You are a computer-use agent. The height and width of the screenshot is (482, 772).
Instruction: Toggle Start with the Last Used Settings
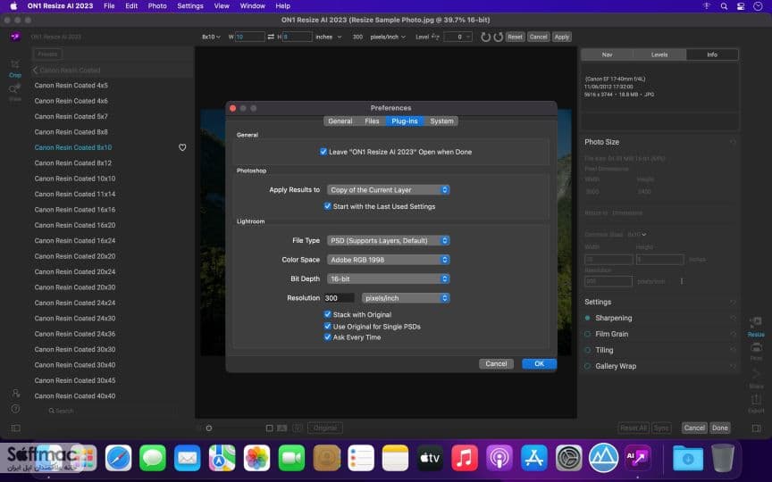pos(327,206)
